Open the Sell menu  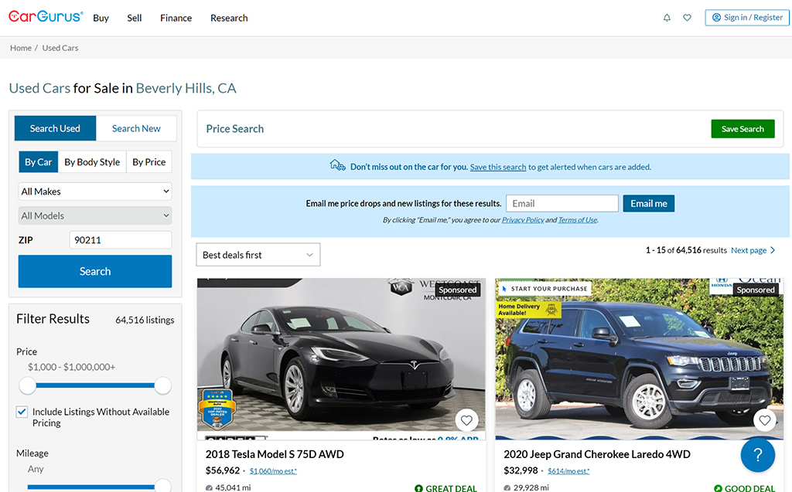[x=135, y=19]
